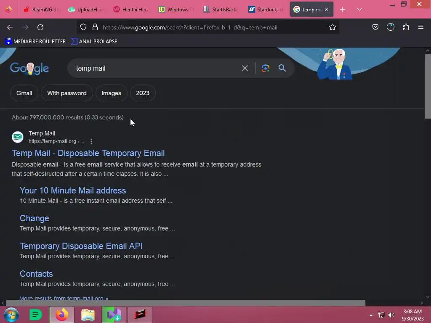Select the Images filter chip
This screenshot has width=431, height=323.
tap(111, 93)
